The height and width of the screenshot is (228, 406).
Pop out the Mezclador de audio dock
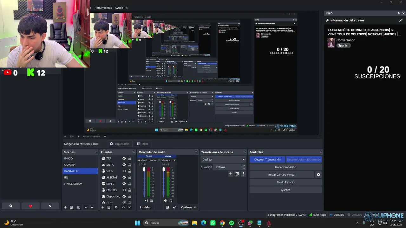pos(196,152)
